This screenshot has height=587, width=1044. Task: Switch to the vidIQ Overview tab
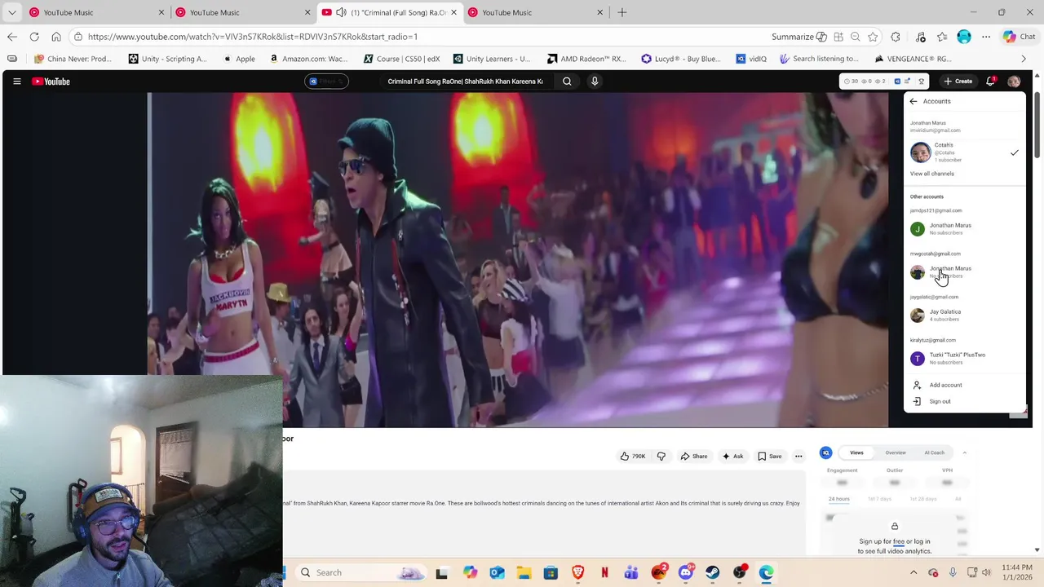[896, 452]
